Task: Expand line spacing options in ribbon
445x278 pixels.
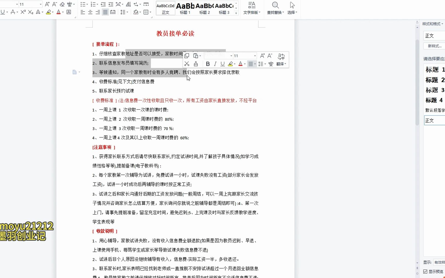Action: click(x=127, y=12)
